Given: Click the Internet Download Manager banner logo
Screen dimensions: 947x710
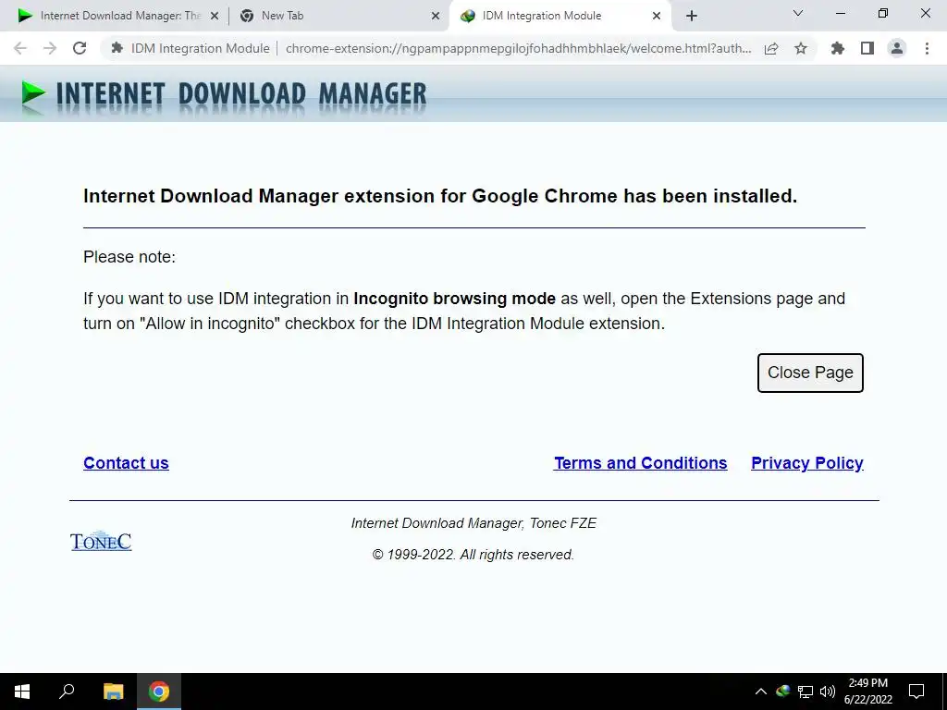Looking at the screenshot, I should pyautogui.click(x=224, y=95).
